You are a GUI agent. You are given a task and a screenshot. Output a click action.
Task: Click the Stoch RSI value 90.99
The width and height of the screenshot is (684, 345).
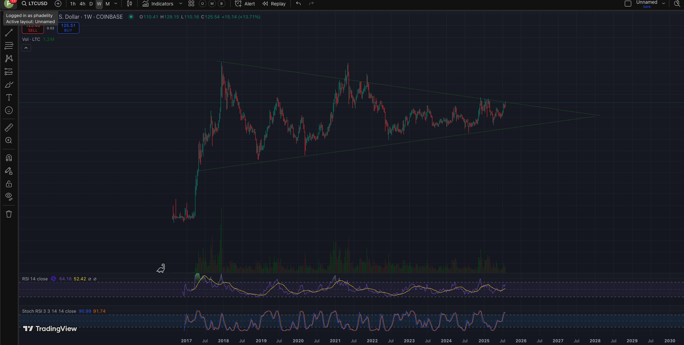coord(85,311)
